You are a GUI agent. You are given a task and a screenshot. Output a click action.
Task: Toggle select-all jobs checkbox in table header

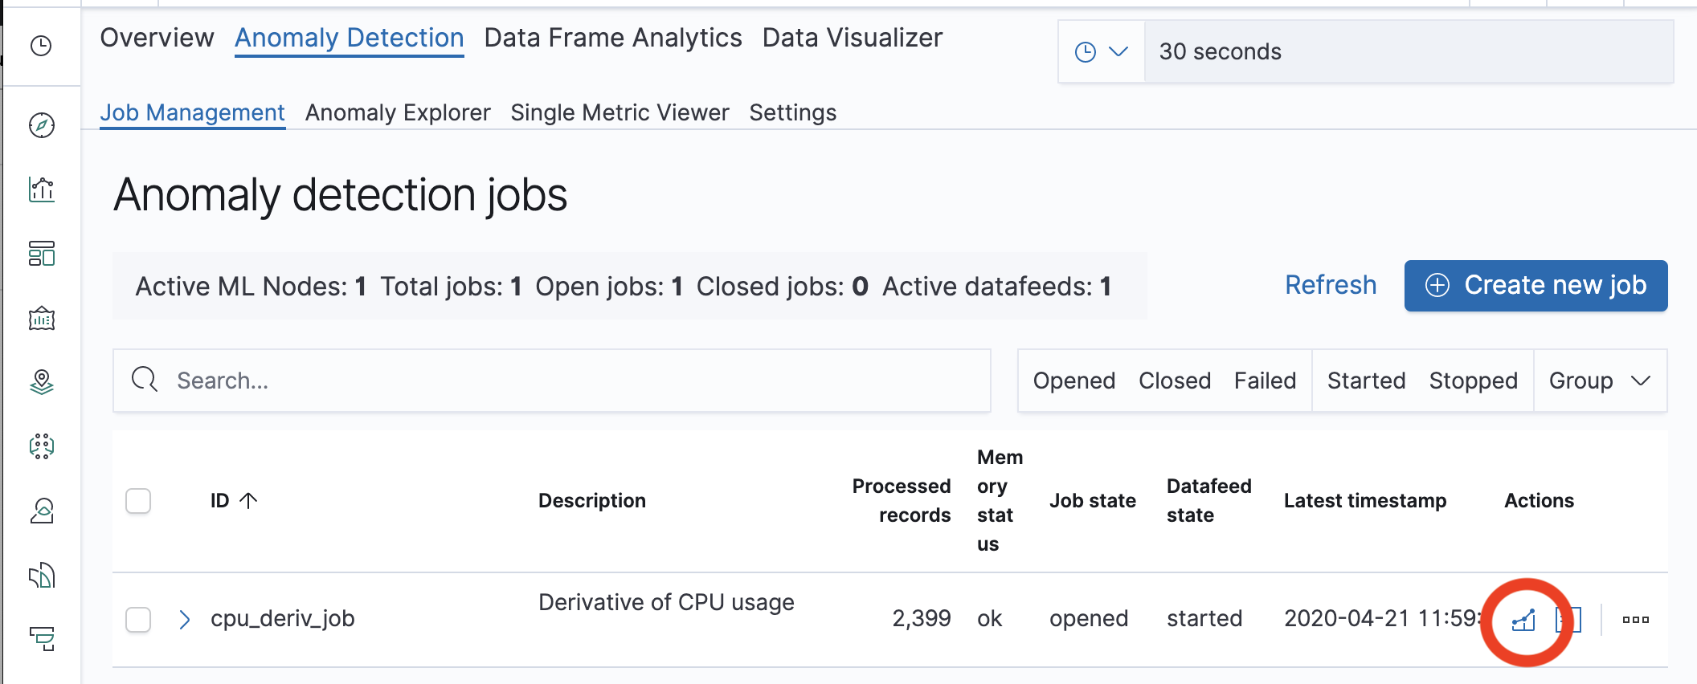point(138,501)
